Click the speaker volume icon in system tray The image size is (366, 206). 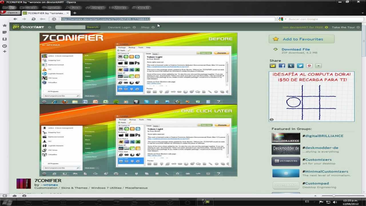tap(335, 202)
